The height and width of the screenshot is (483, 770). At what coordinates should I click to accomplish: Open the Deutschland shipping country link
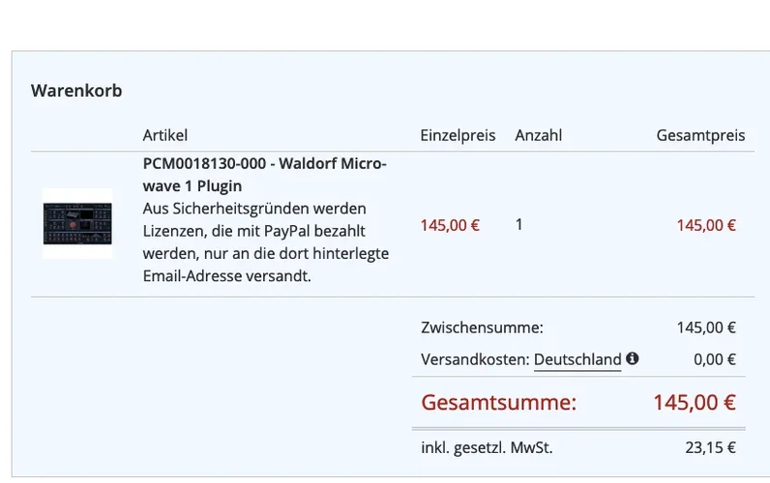click(577, 359)
